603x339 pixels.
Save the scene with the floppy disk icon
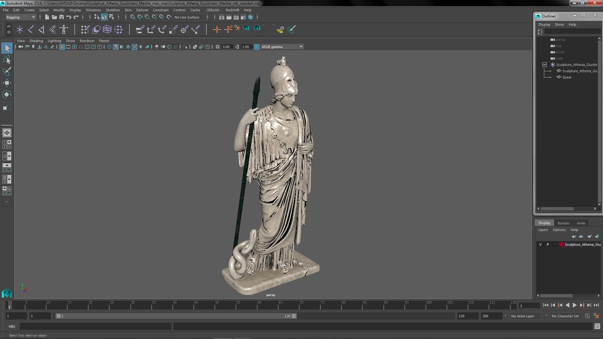(x=62, y=17)
